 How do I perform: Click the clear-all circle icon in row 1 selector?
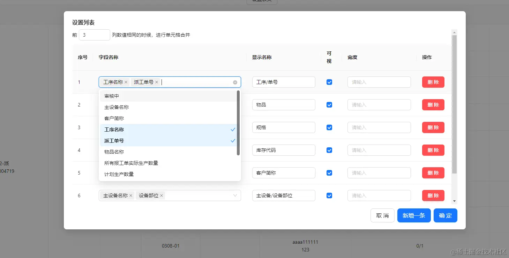[x=234, y=82]
